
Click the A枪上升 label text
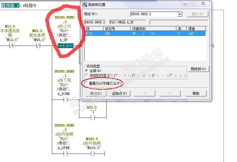(64, 26)
